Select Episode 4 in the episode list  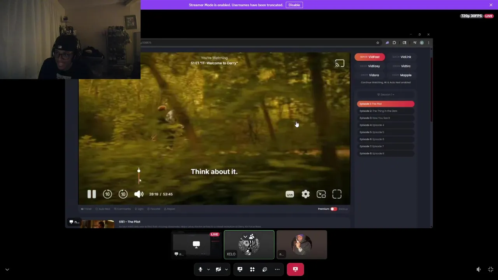pos(386,125)
